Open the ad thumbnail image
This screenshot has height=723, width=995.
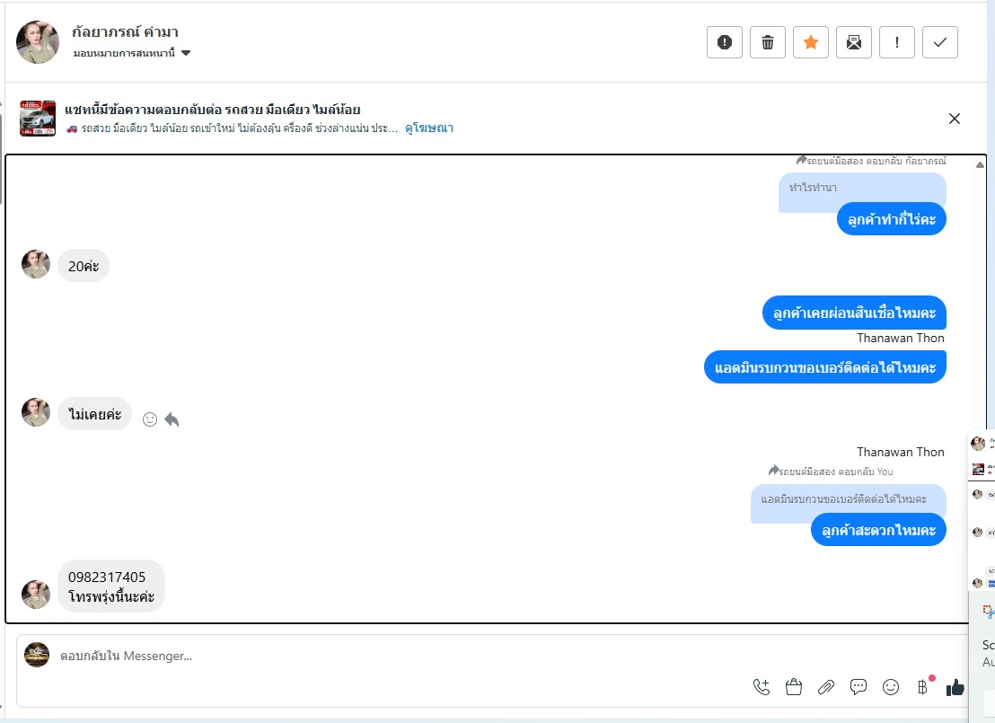[38, 118]
